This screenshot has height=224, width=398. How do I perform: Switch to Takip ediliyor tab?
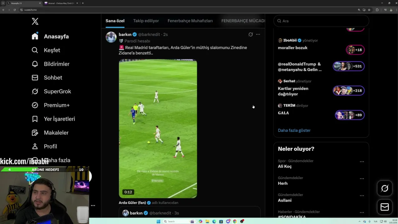(x=146, y=21)
